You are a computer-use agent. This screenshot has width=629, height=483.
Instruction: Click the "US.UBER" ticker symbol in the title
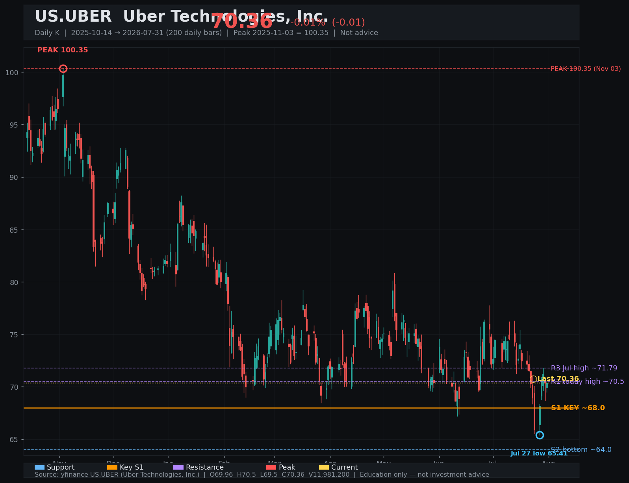pos(73,17)
